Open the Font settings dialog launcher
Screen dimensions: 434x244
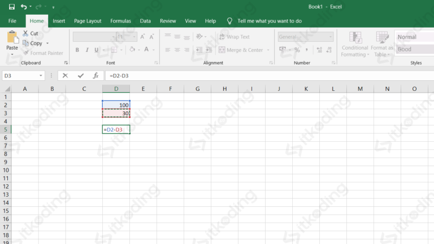(156, 63)
